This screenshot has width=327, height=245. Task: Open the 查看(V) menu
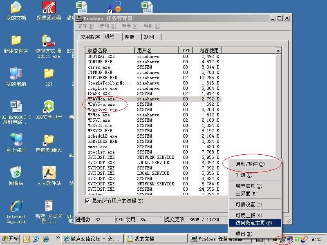pos(130,26)
